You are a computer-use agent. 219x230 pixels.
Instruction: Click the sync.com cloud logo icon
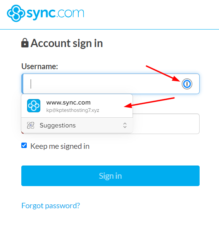16,13
